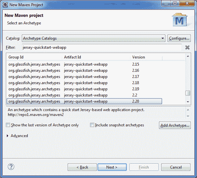Select the highlighted version 2.20 archetype row
This screenshot has height=178, width=197.
coord(84,101)
